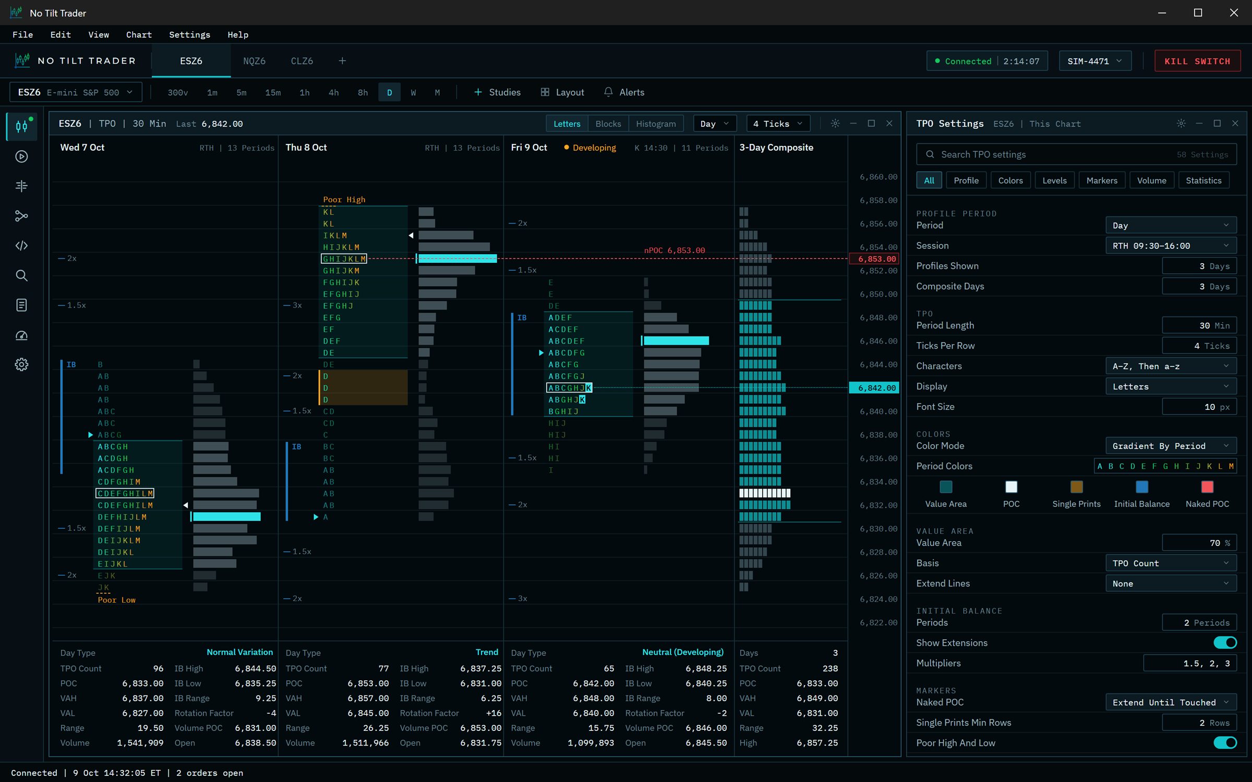Open the Color Mode dropdown
This screenshot has width=1252, height=782.
(x=1171, y=446)
